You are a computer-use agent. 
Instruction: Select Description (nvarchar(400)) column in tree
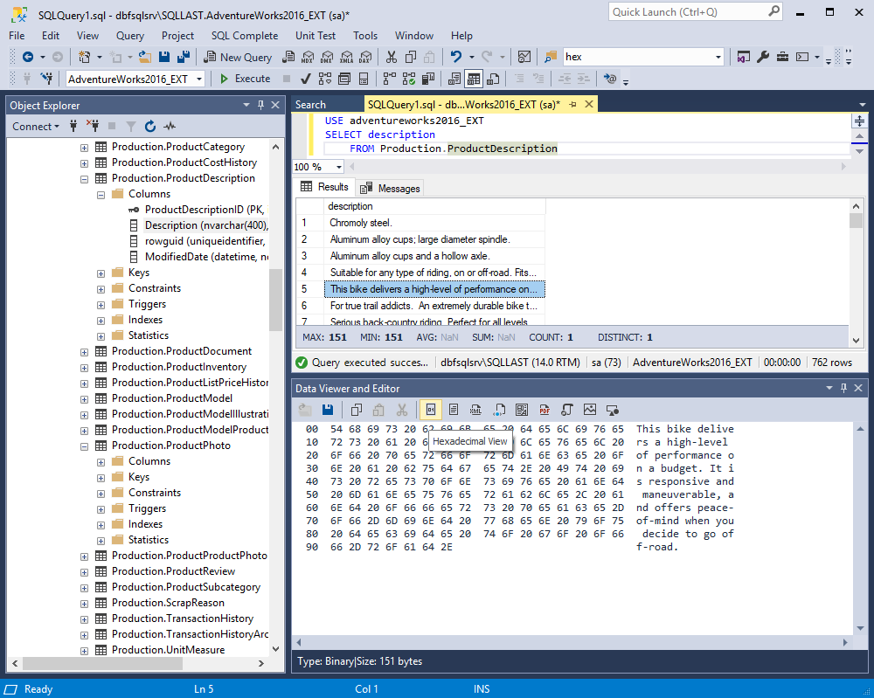point(206,225)
